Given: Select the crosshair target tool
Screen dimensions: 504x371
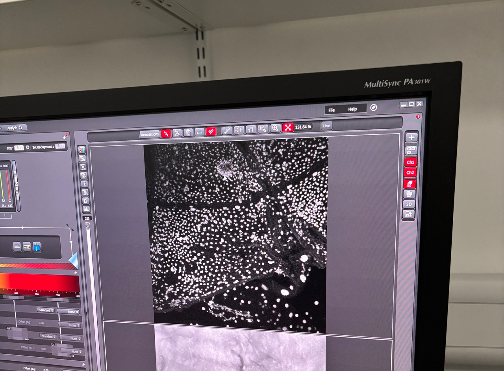Looking at the screenshot, I should (239, 130).
